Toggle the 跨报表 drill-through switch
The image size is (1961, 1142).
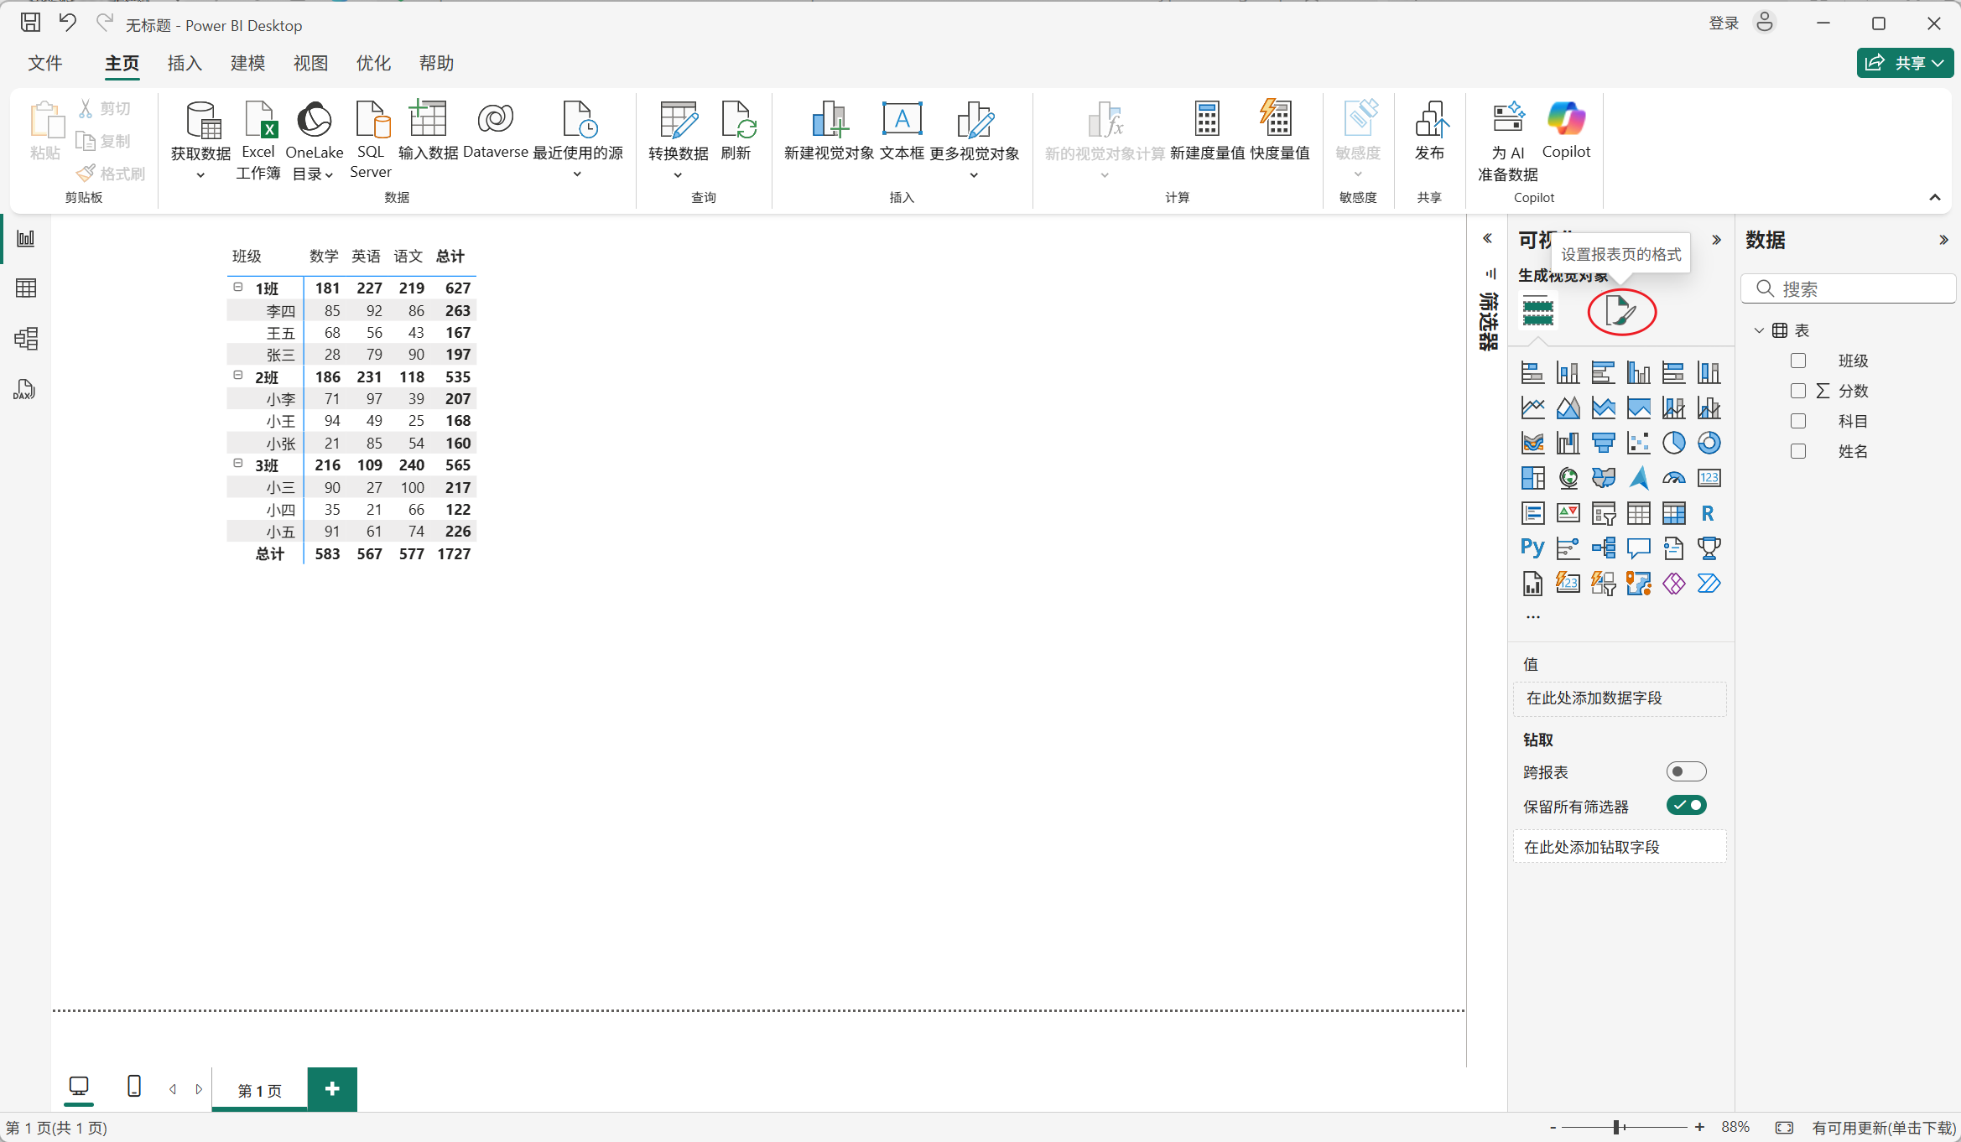pyautogui.click(x=1685, y=771)
